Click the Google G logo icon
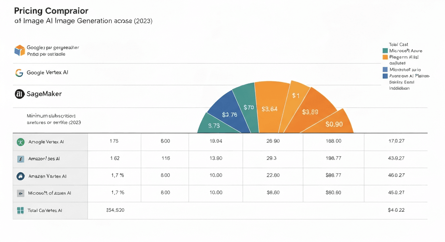The height and width of the screenshot is (242, 445). (19, 73)
